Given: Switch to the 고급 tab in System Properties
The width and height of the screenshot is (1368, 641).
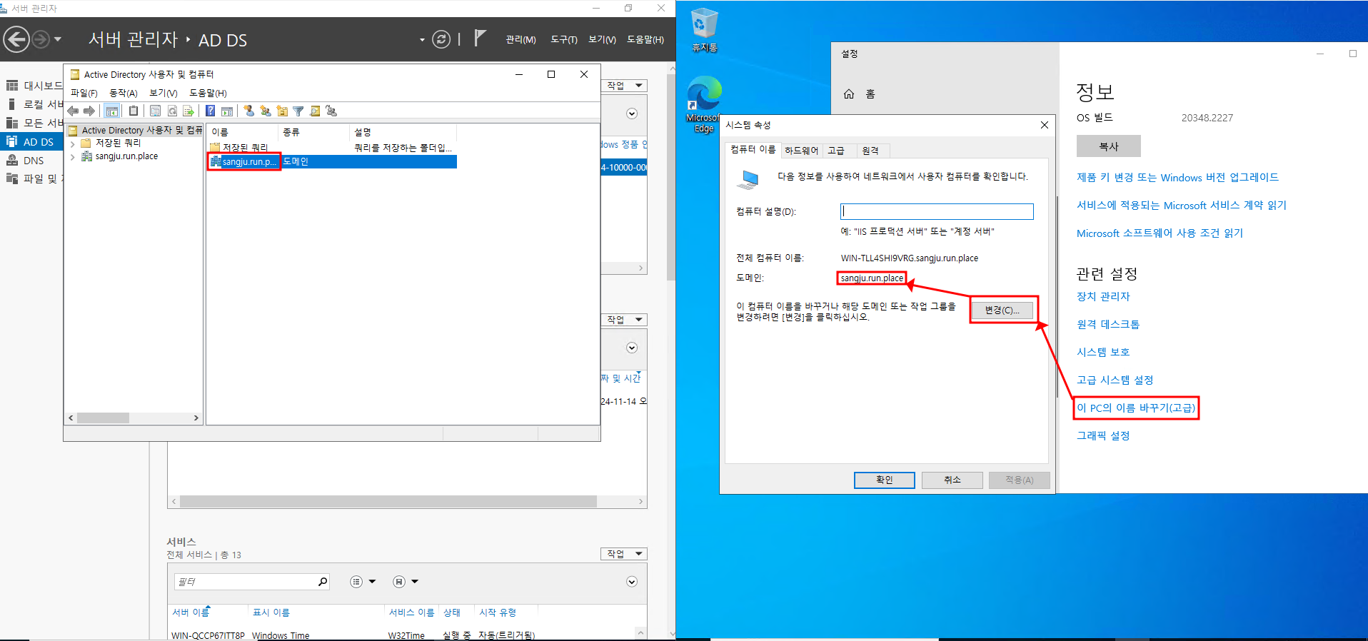Looking at the screenshot, I should pos(836,151).
